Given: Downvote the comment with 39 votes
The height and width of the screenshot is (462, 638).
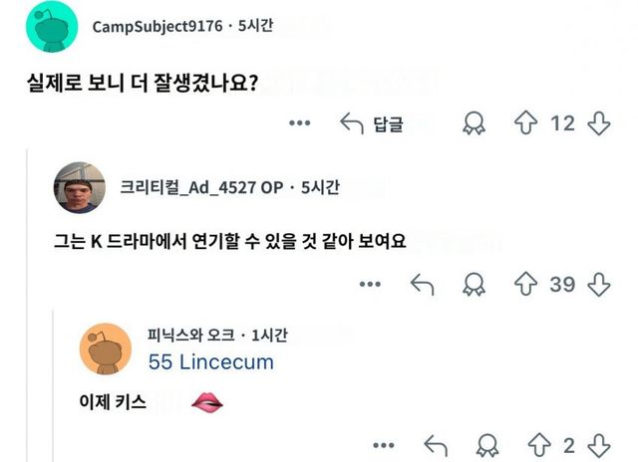Looking at the screenshot, I should click(598, 285).
